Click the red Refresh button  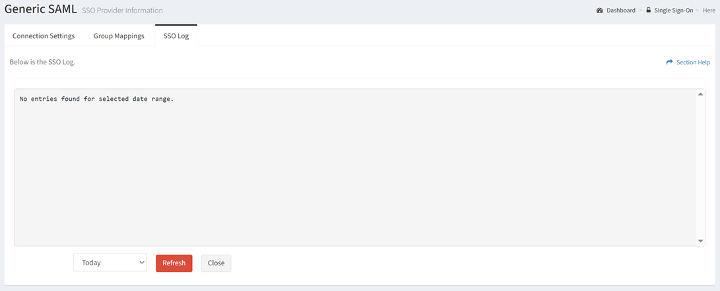coord(174,263)
